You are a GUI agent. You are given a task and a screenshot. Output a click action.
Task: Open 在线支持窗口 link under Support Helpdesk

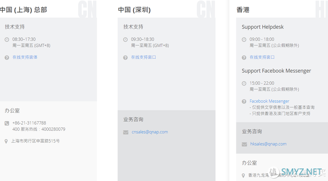(262, 57)
